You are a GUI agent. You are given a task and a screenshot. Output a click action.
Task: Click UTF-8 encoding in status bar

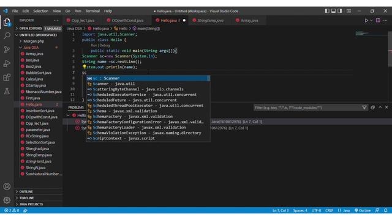[x=316, y=210]
